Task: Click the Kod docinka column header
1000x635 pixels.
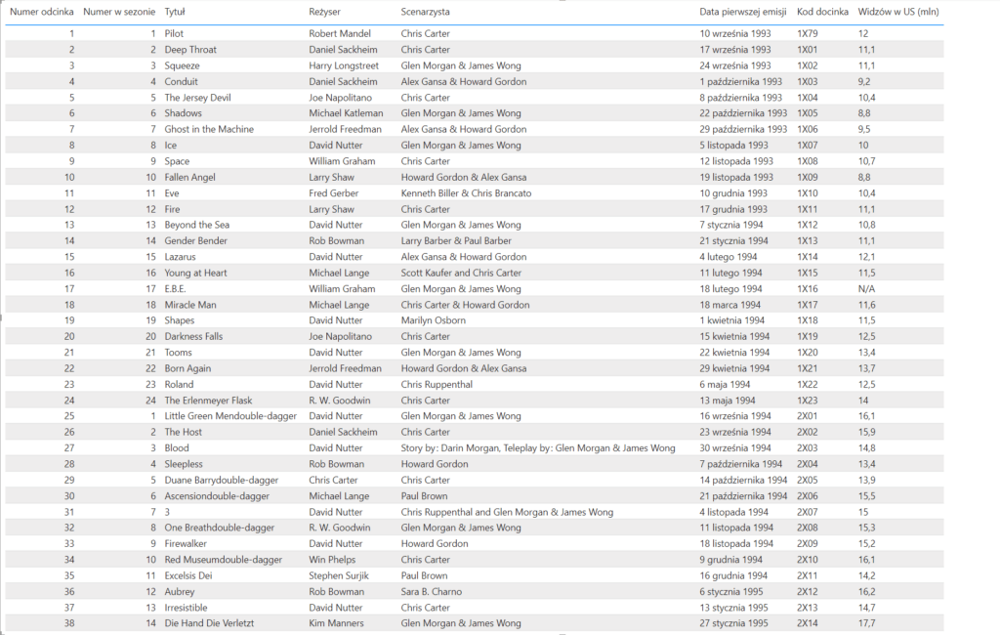Action: click(822, 12)
